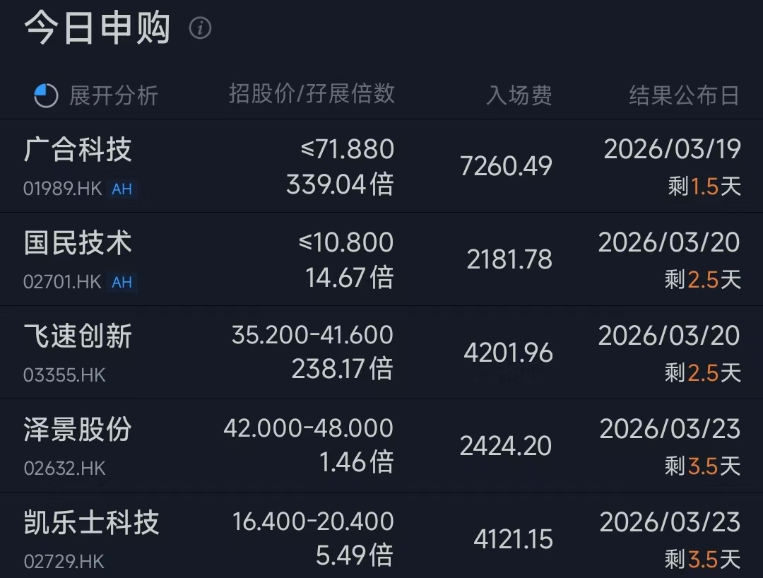Click the 剩3.5天 label for 泽景股份
The height and width of the screenshot is (578, 763).
(702, 466)
